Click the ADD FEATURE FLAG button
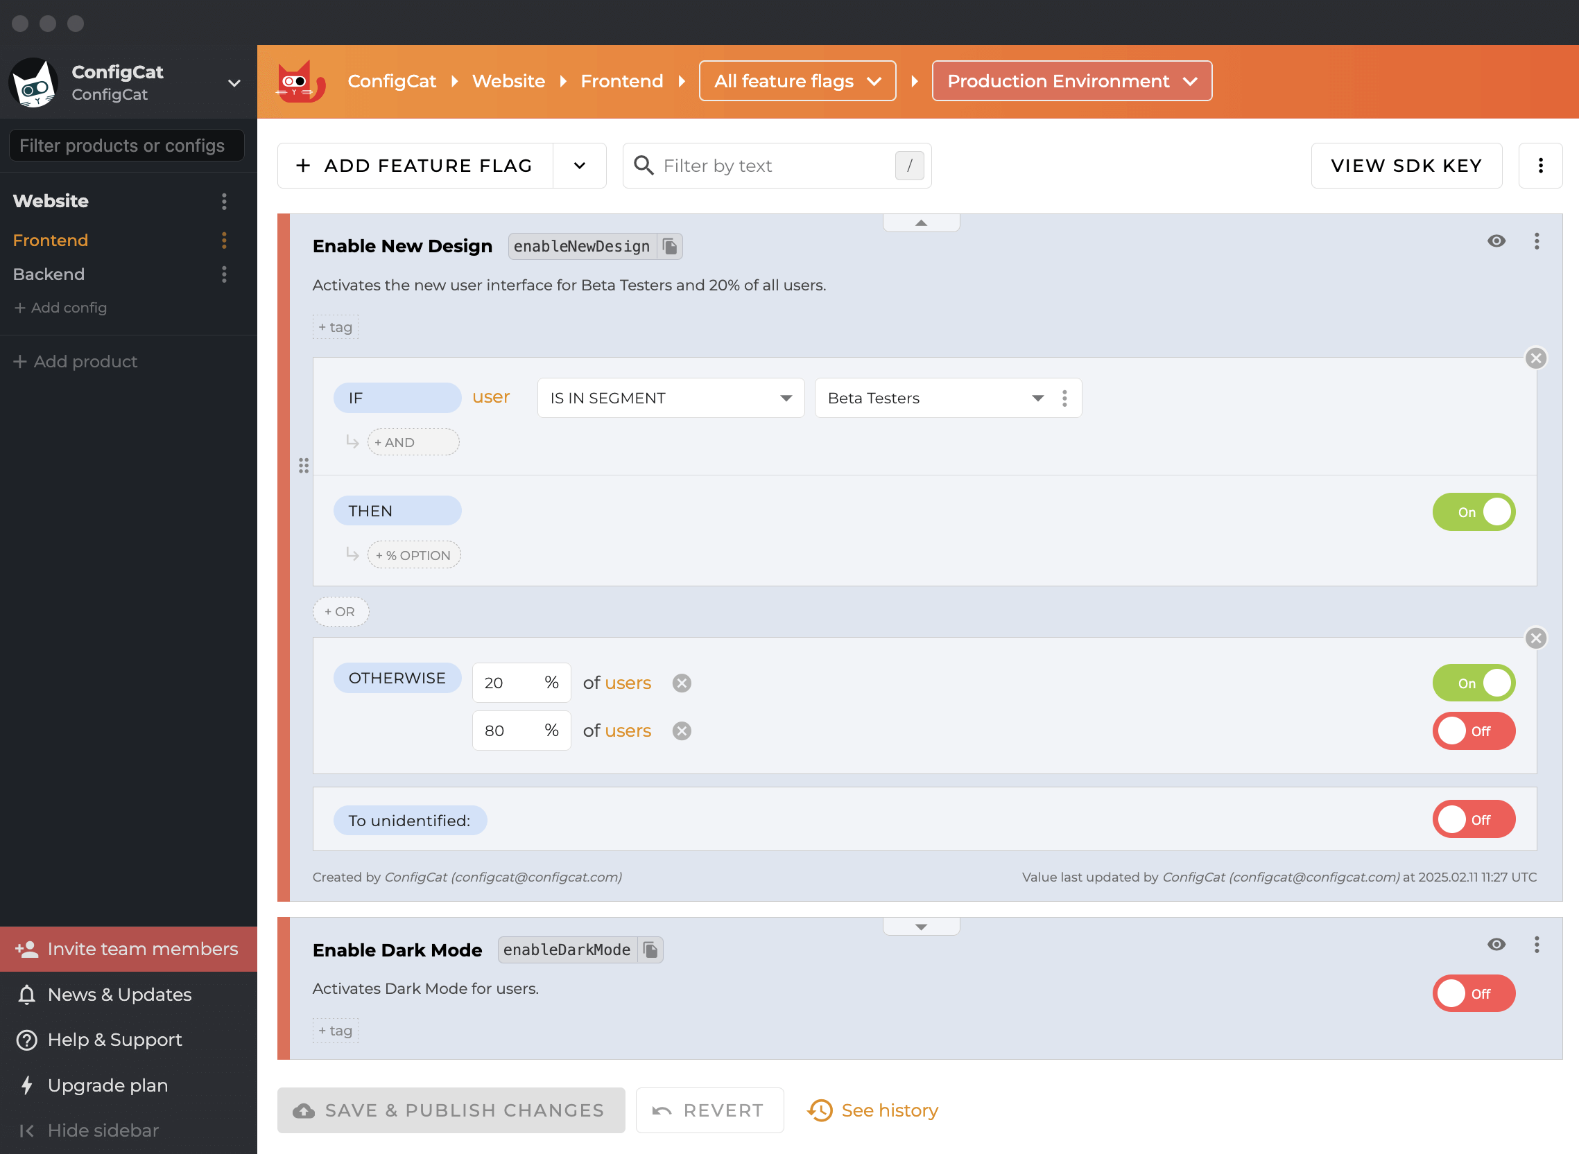 point(414,166)
